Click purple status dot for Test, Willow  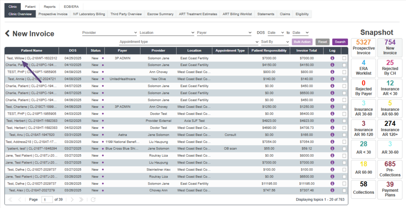point(103,58)
